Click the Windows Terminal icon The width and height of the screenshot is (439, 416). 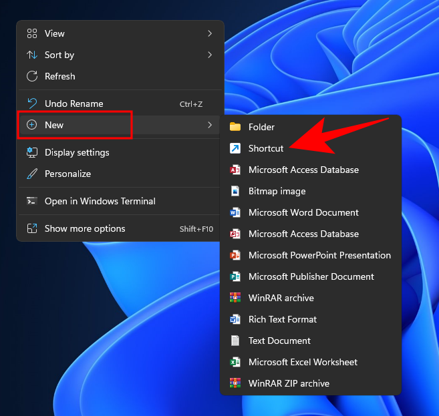point(31,201)
